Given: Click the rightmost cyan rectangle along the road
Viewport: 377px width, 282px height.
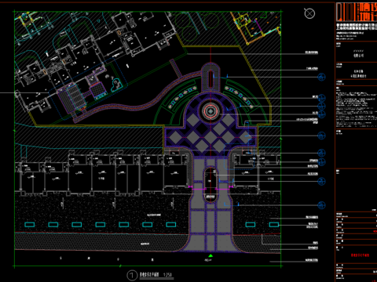Looking at the screenshot, I should [x=274, y=225].
